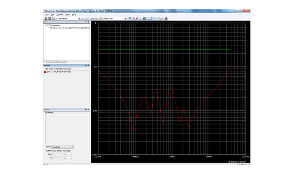Click the '10MHz' x-axis label
Image resolution: width=292 pixels, height=175 pixels.
pos(172,157)
